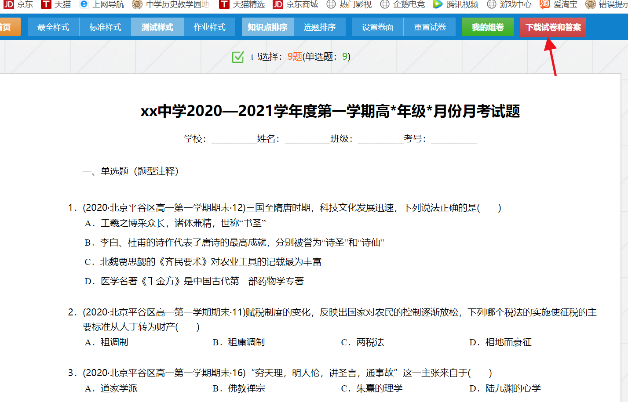This screenshot has width=628, height=402.
Task: Select 选题排序 ordering option
Action: point(320,27)
